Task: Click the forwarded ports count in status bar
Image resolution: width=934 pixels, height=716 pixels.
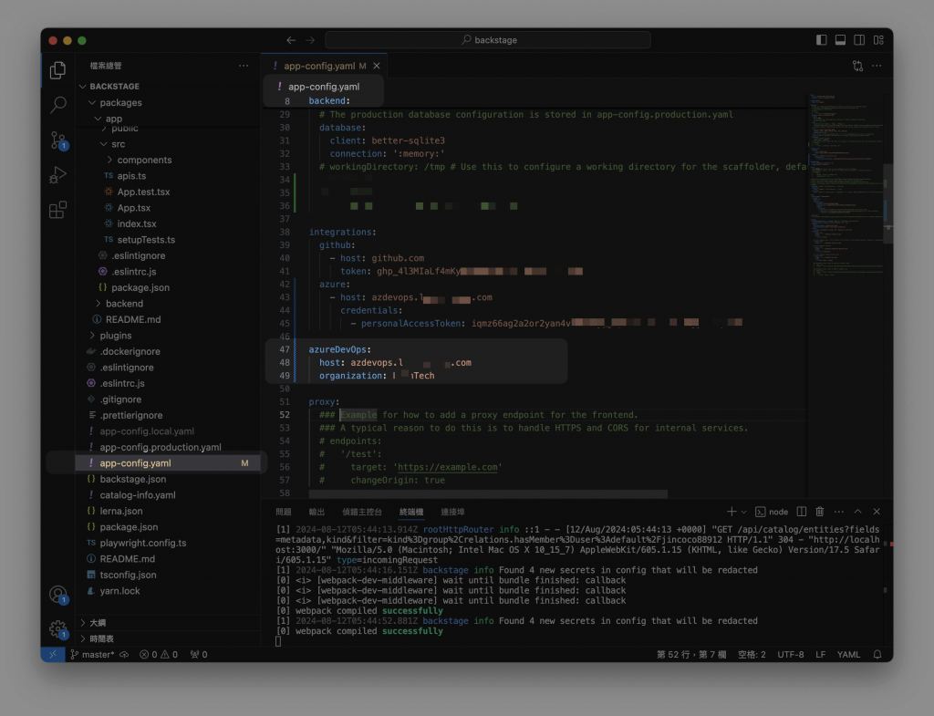Action: [x=199, y=654]
